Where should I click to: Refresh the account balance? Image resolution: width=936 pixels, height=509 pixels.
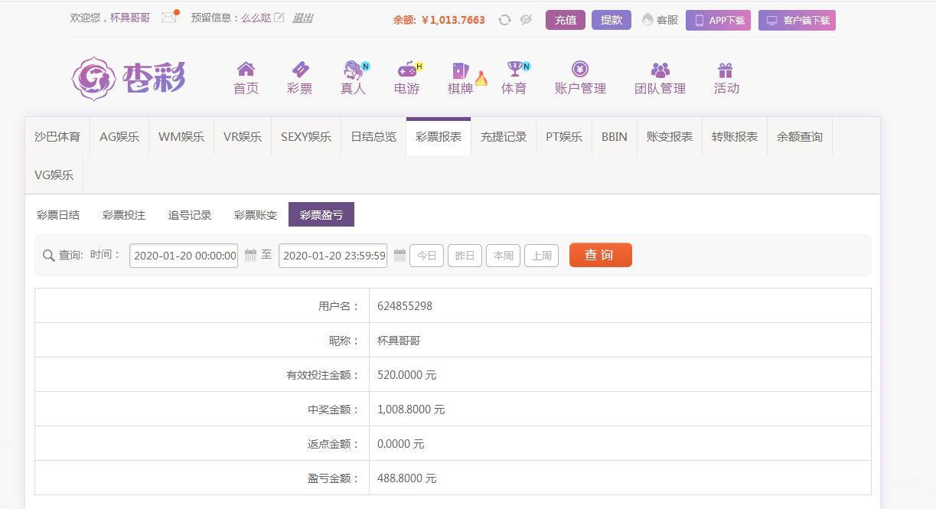coord(504,20)
